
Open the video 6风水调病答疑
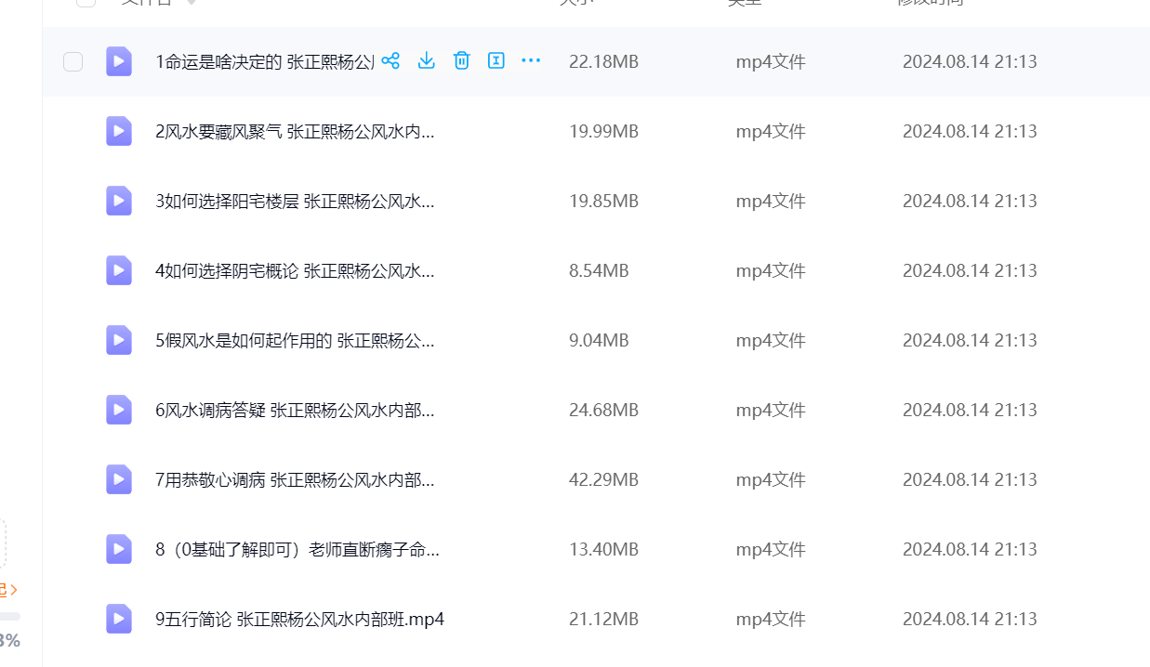pyautogui.click(x=295, y=410)
